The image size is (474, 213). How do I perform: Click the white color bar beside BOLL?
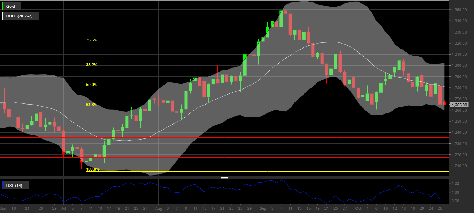[x=3, y=16]
